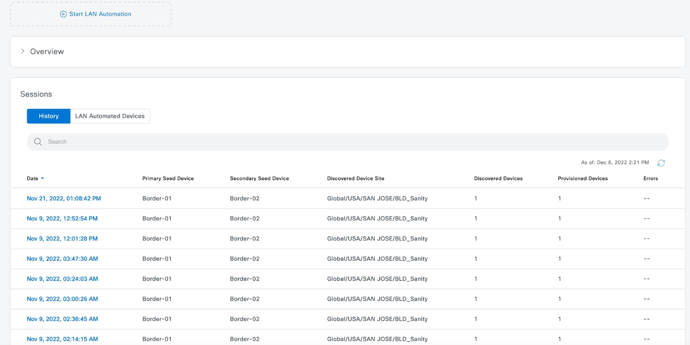Switch to the History tab

tap(49, 116)
